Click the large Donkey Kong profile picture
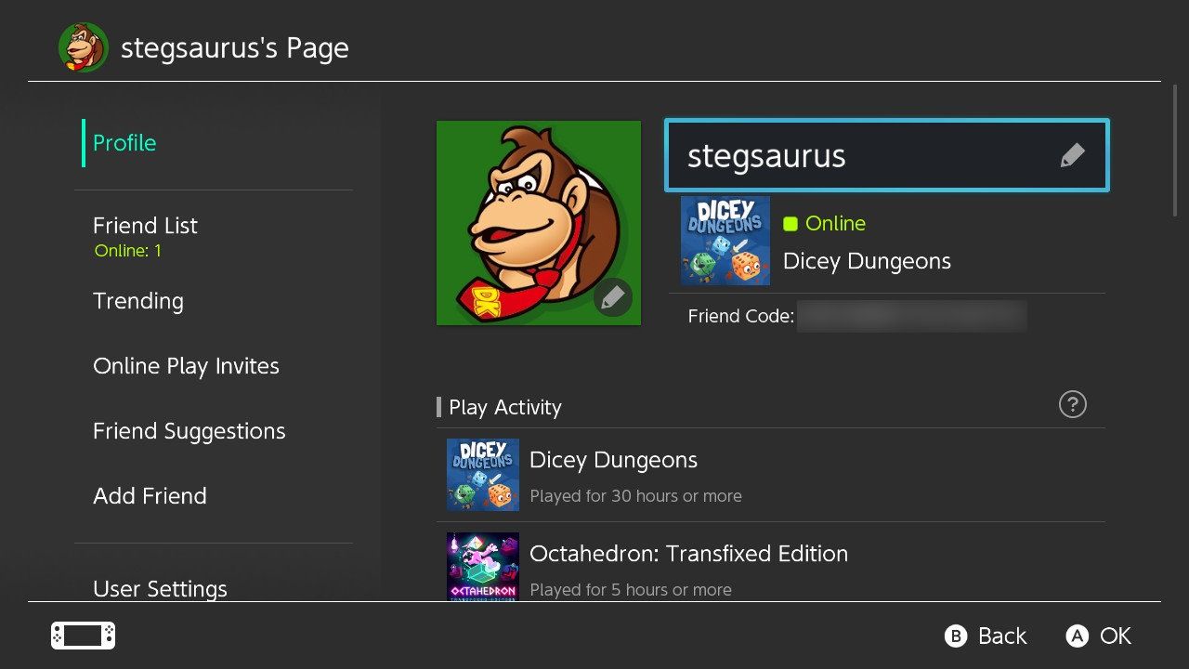The height and width of the screenshot is (669, 1189). pyautogui.click(x=539, y=223)
